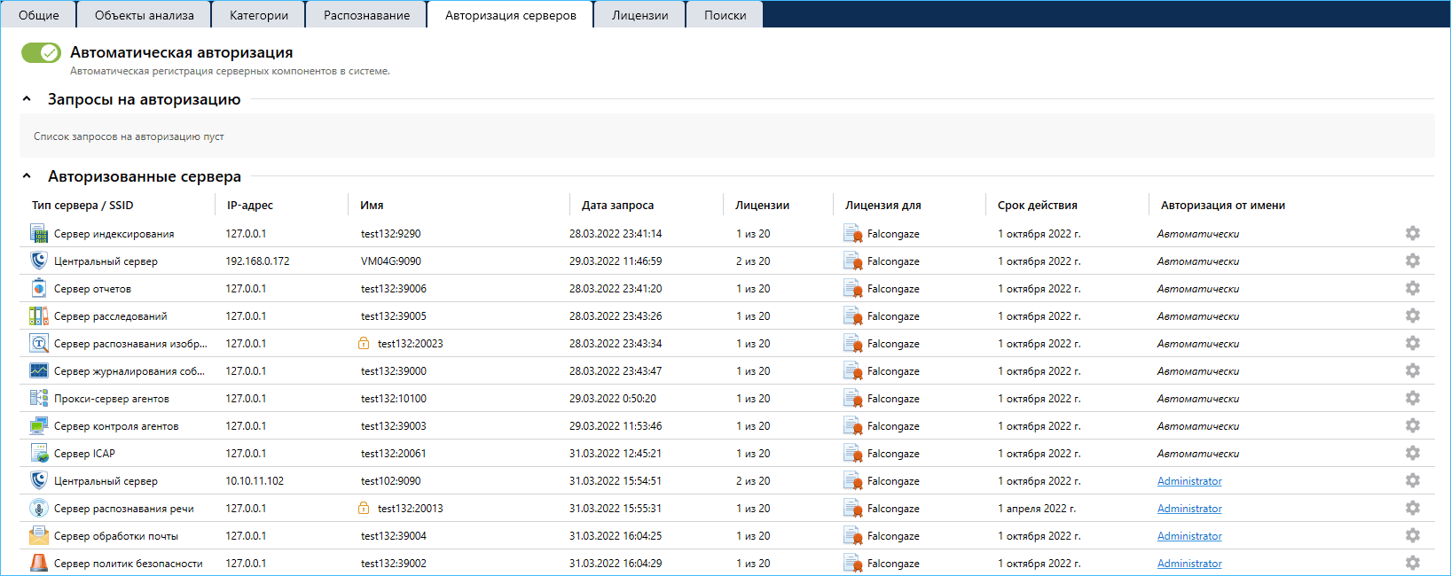
Task: Sort by the IP-адрес column header
Action: coord(250,206)
